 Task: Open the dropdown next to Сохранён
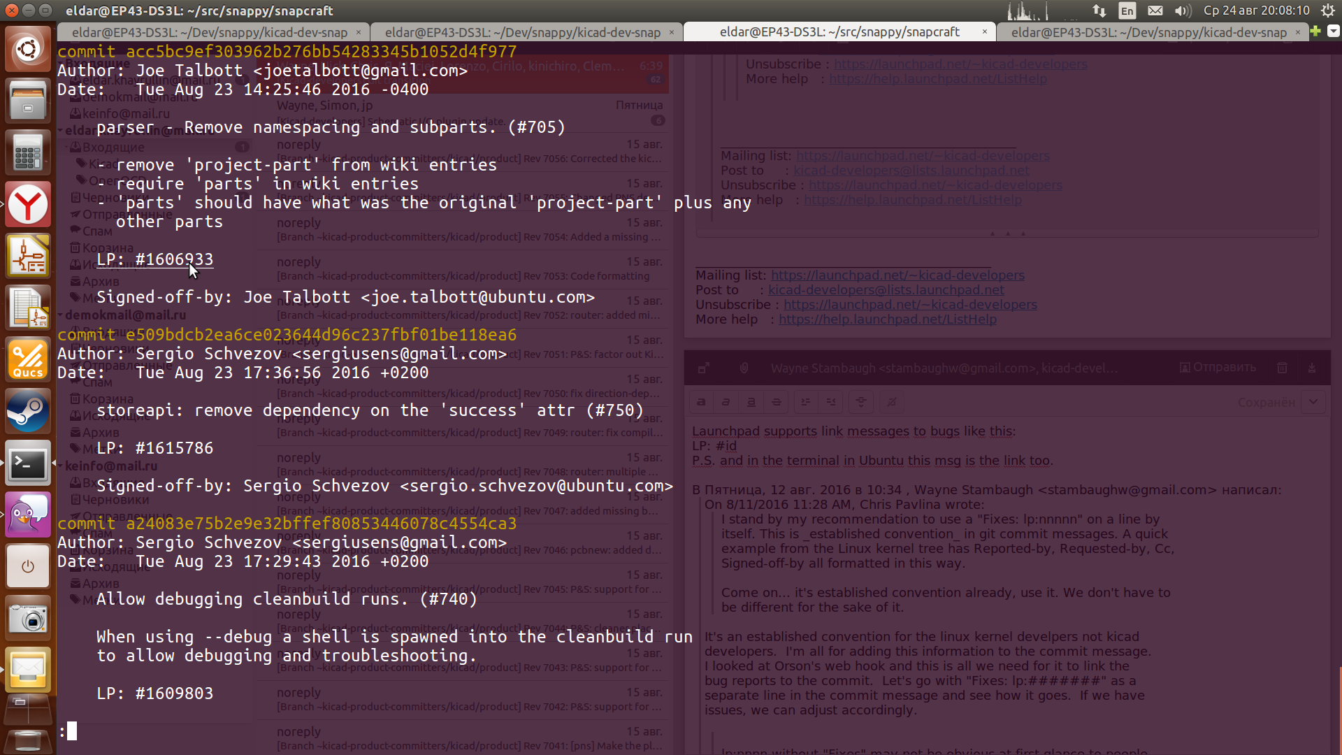1313,402
